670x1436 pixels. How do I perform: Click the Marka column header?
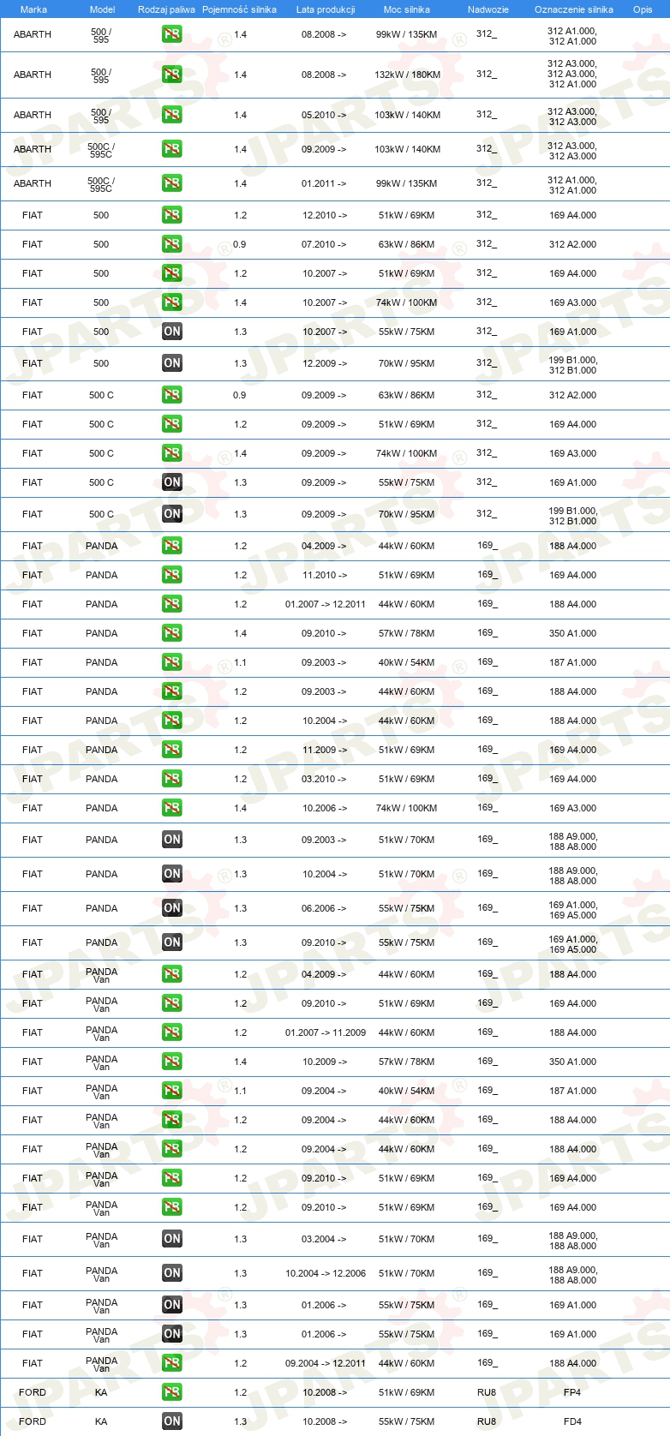click(33, 9)
